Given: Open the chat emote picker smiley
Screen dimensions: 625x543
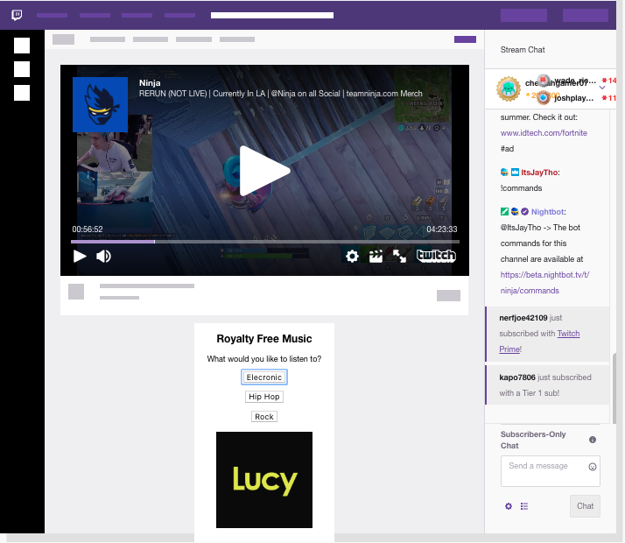Looking at the screenshot, I should tap(593, 467).
